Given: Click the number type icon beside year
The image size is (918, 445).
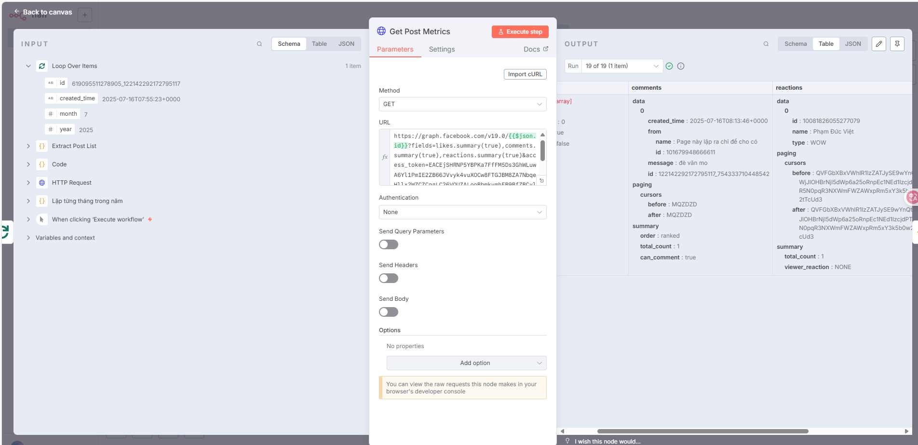Looking at the screenshot, I should (x=51, y=129).
